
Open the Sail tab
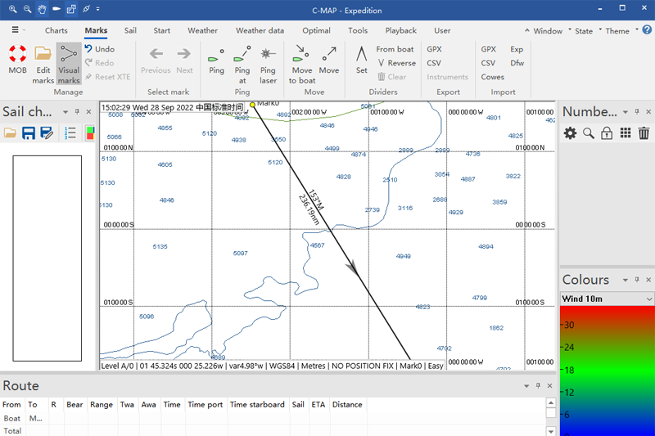click(130, 30)
